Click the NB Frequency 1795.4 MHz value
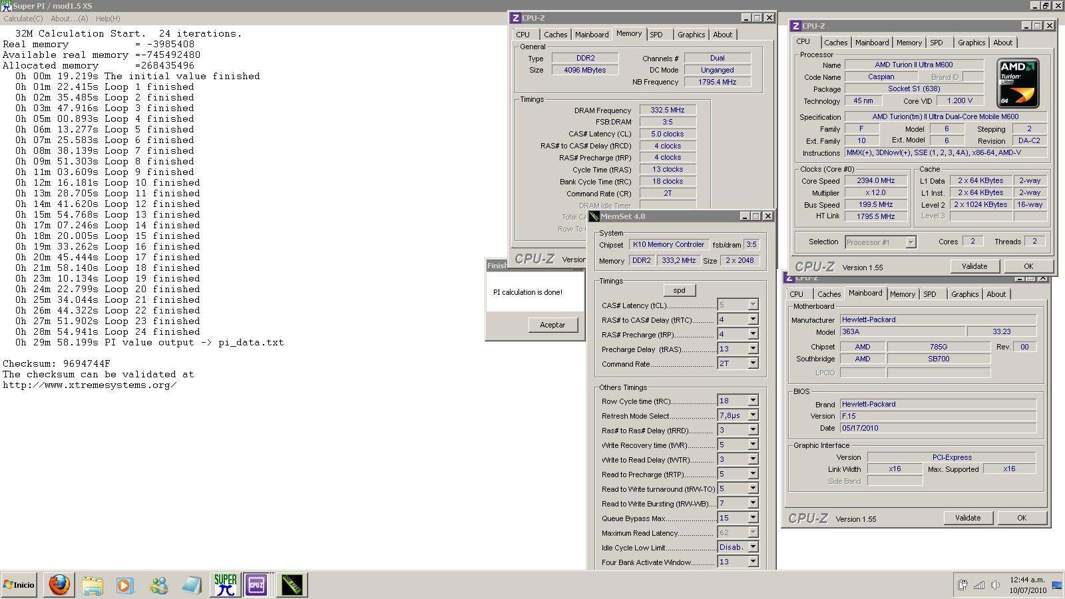 (718, 82)
